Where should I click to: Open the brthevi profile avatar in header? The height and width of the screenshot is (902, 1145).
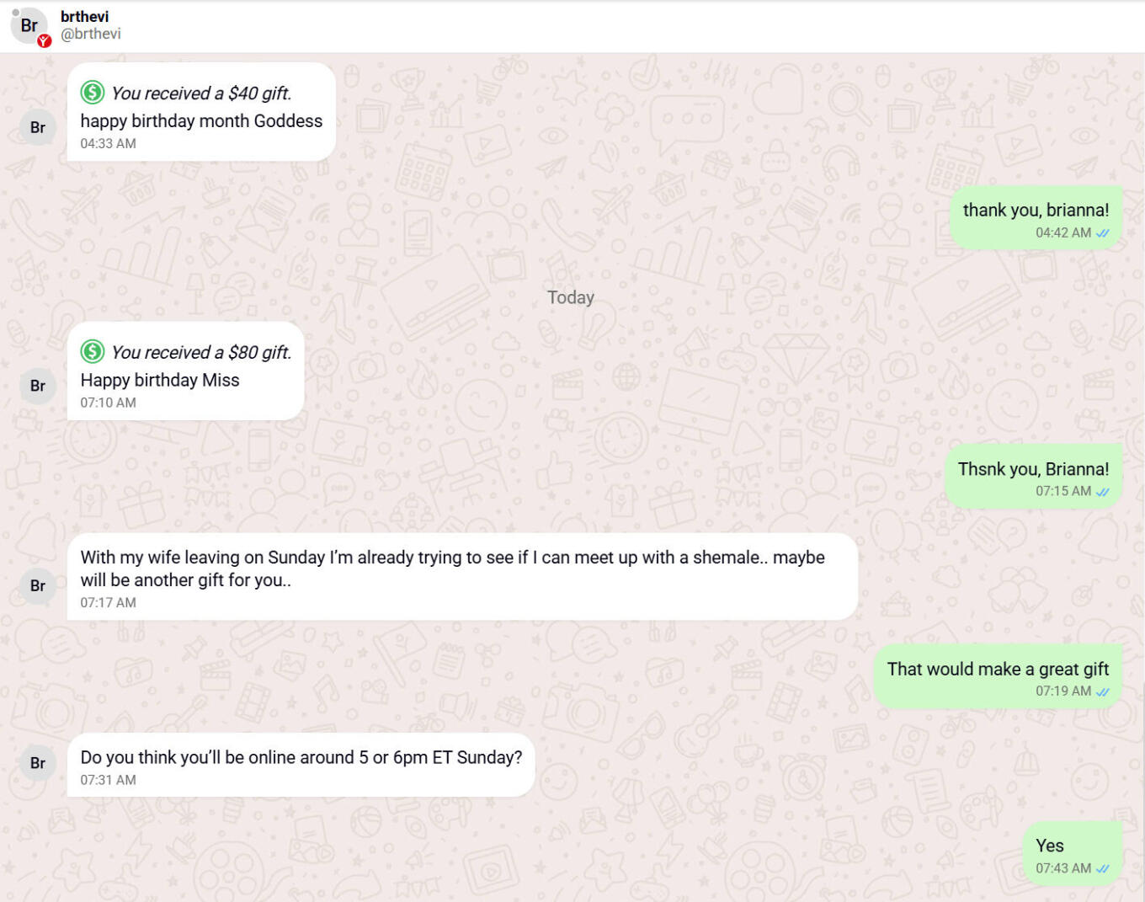[29, 25]
